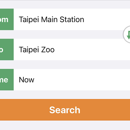Tap the 'Taipei Zoo' text
This screenshot has height=130, width=130.
[37, 50]
